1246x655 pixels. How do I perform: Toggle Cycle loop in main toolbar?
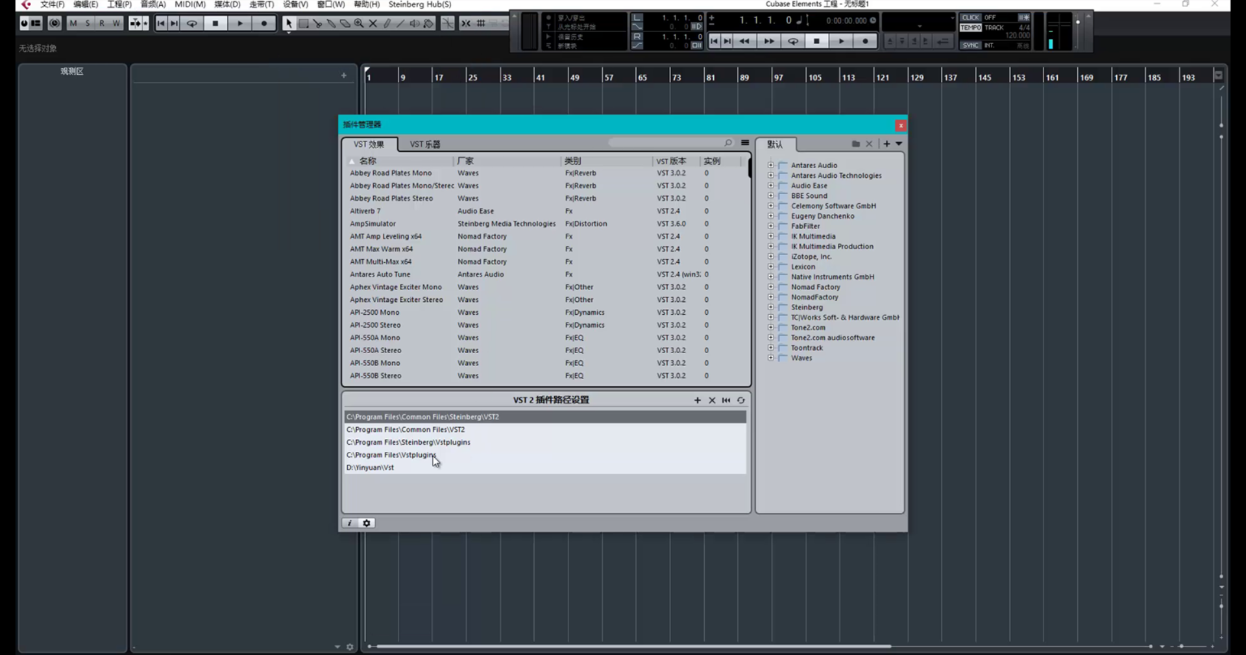[192, 23]
